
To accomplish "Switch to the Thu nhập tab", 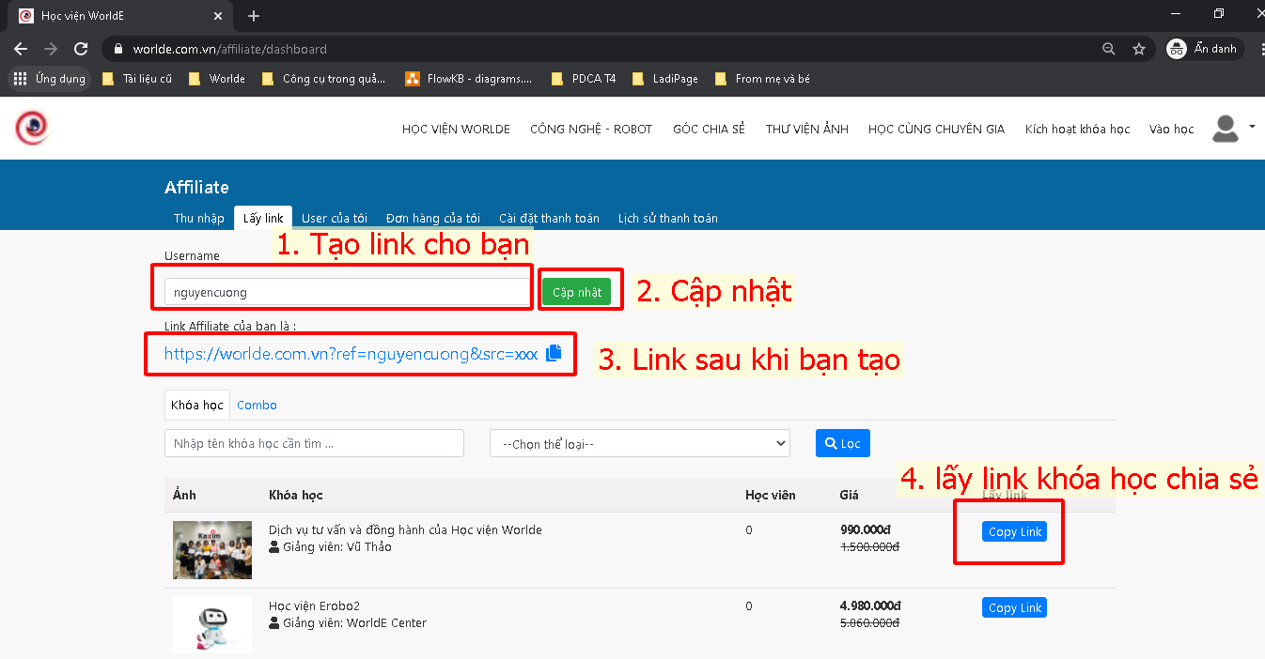I will coord(198,218).
